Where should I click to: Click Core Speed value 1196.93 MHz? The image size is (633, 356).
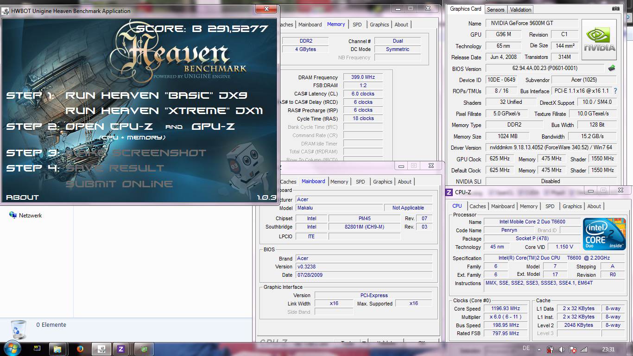(x=505, y=308)
